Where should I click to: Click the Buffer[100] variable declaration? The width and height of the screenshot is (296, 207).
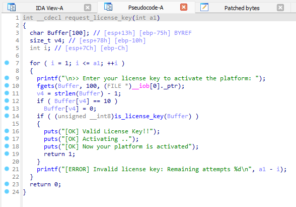(x=65, y=33)
